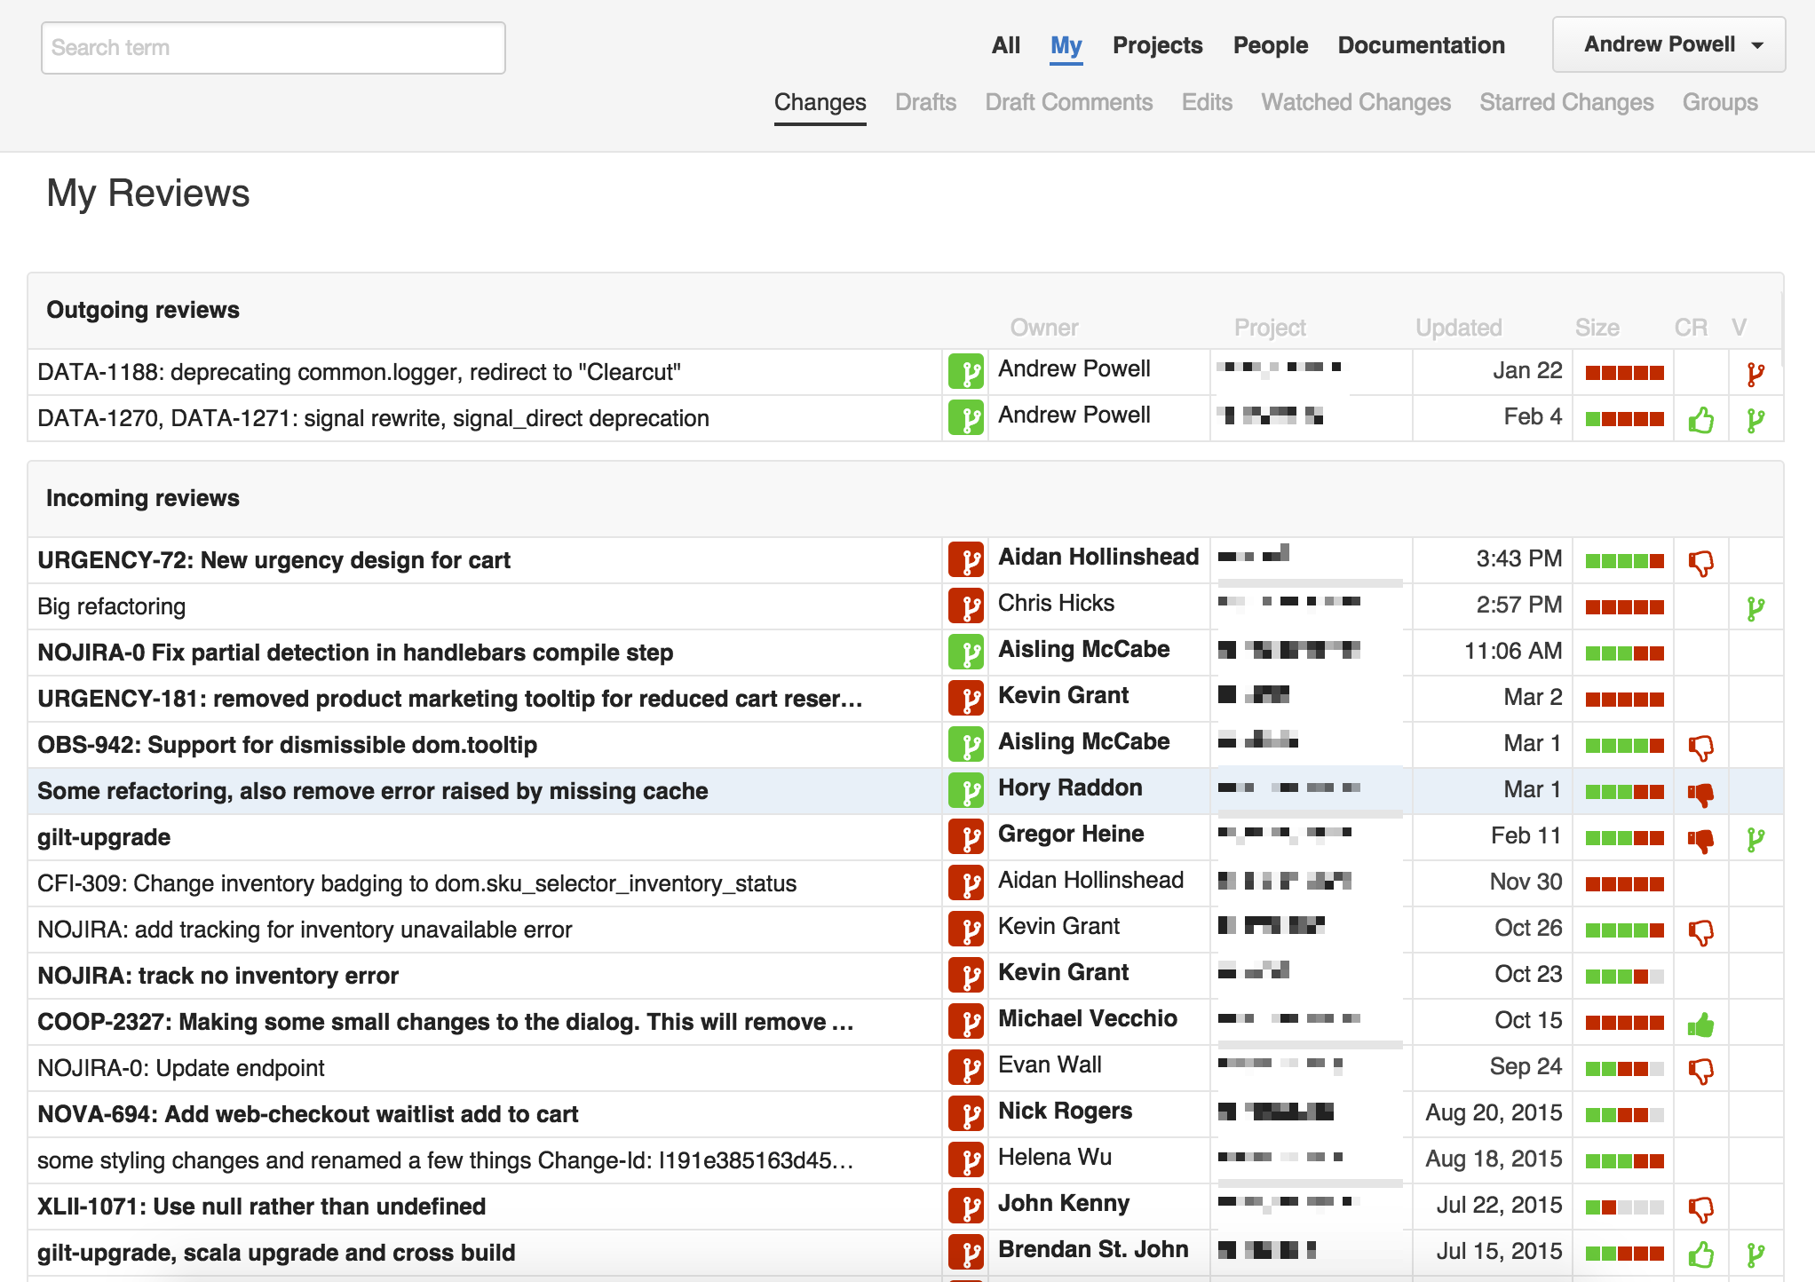
Task: Click filled thumbs-up on COOP-2327 row
Action: pyautogui.click(x=1700, y=1025)
